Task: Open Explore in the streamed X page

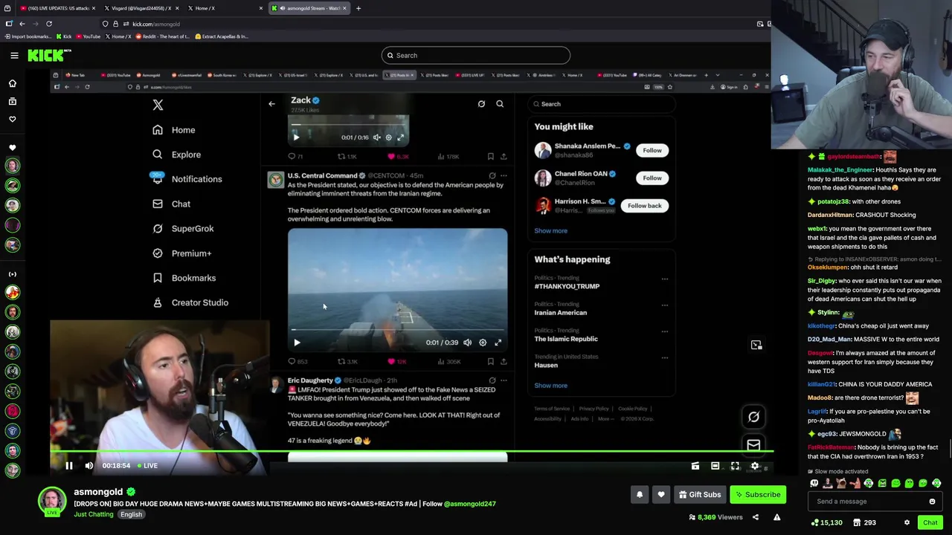Action: [x=176, y=155]
